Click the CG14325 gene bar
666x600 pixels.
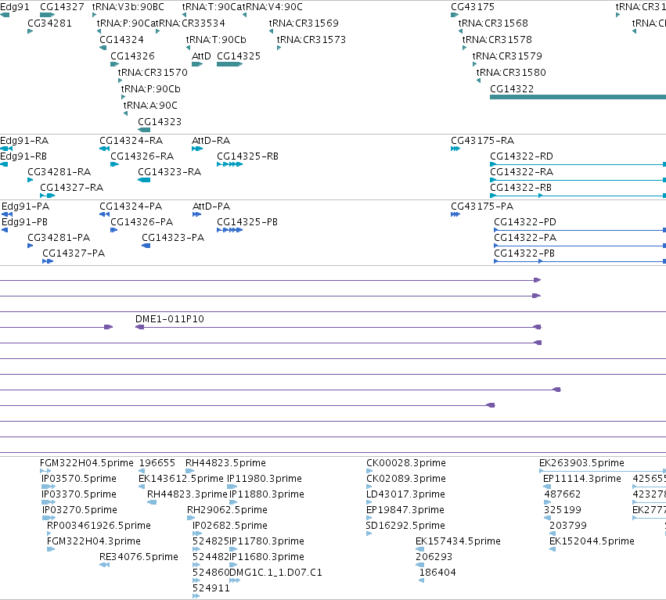pyautogui.click(x=229, y=64)
